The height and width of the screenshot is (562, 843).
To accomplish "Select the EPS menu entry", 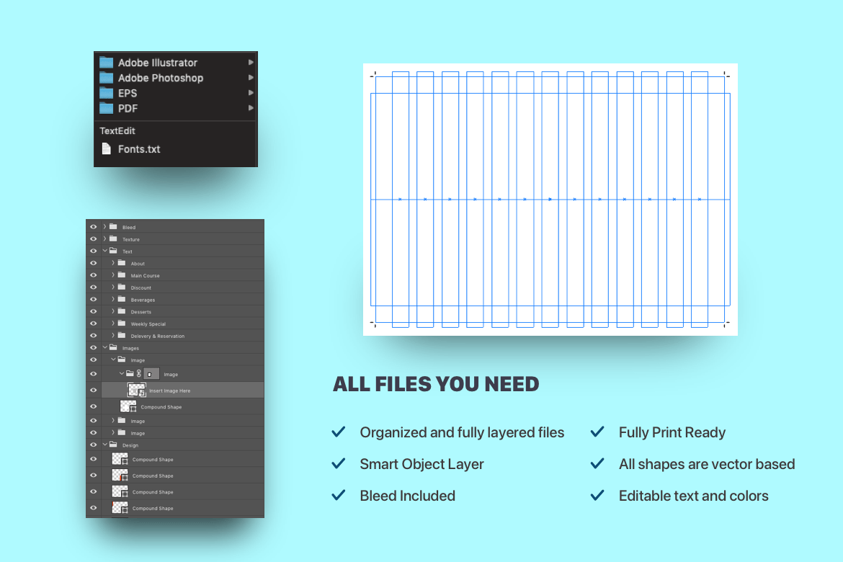I will coord(176,93).
